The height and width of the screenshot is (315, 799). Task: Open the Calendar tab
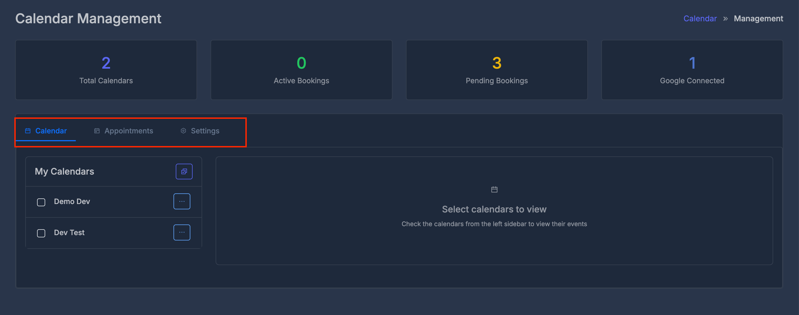tap(46, 131)
